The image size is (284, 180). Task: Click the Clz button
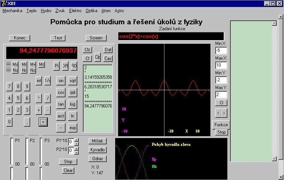point(87,50)
